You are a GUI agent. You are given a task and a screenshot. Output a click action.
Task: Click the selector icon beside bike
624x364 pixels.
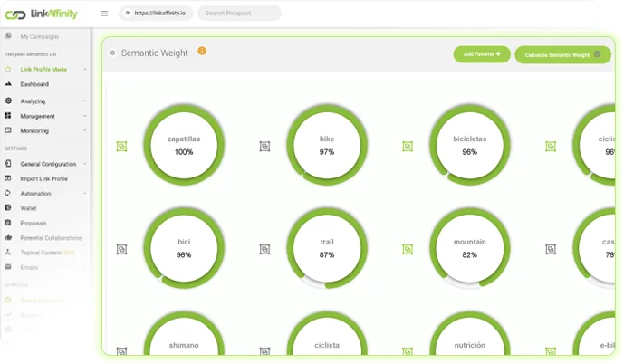pos(264,146)
